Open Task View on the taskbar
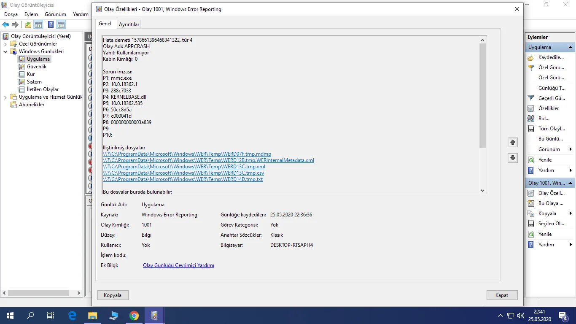Viewport: 576px width, 324px height. point(51,315)
